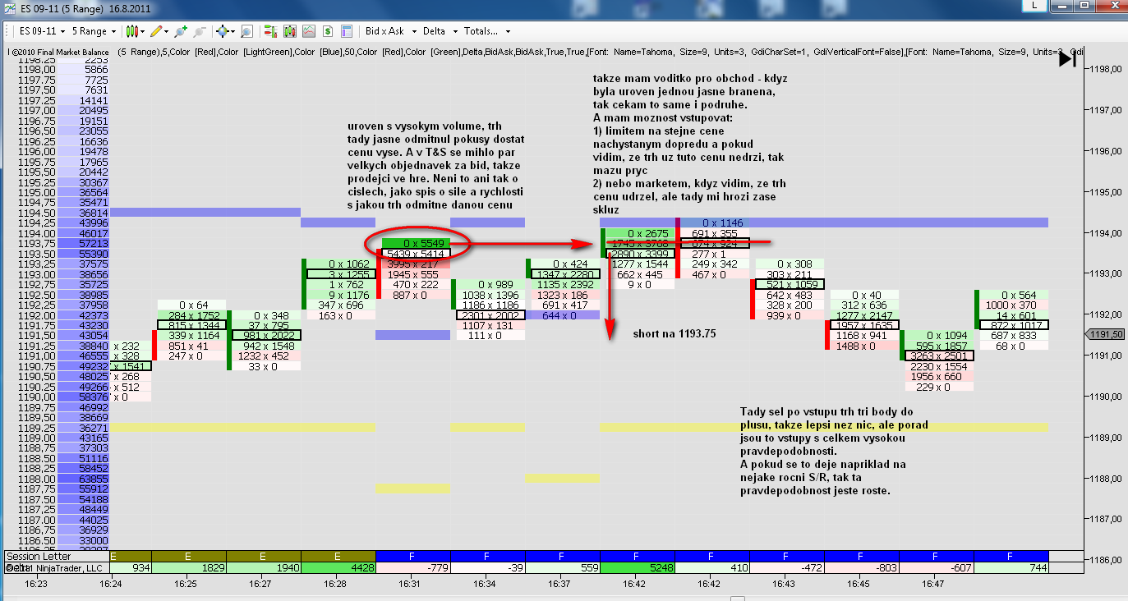Activate the crosshair cursor tool

221,31
